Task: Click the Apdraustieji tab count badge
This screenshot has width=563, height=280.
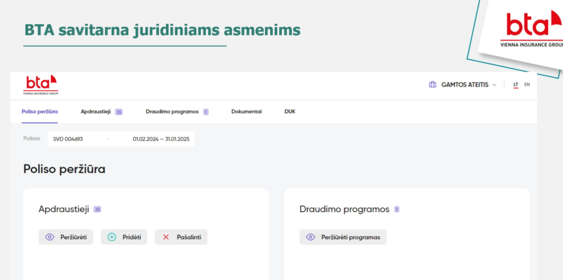Action: coord(119,111)
